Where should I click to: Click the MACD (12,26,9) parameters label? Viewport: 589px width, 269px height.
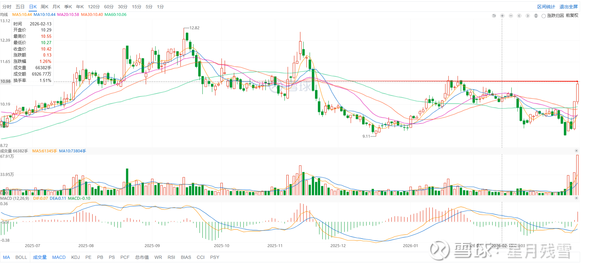tap(15, 198)
